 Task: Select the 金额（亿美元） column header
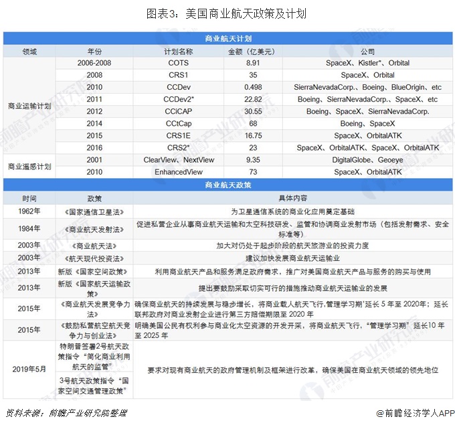(x=252, y=51)
